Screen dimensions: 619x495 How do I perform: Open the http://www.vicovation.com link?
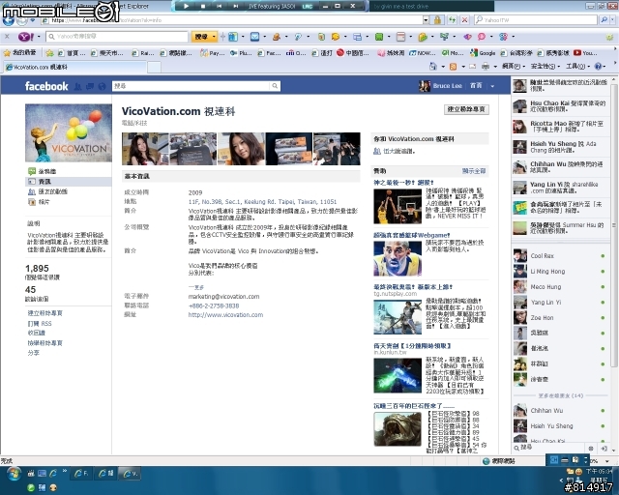[225, 315]
